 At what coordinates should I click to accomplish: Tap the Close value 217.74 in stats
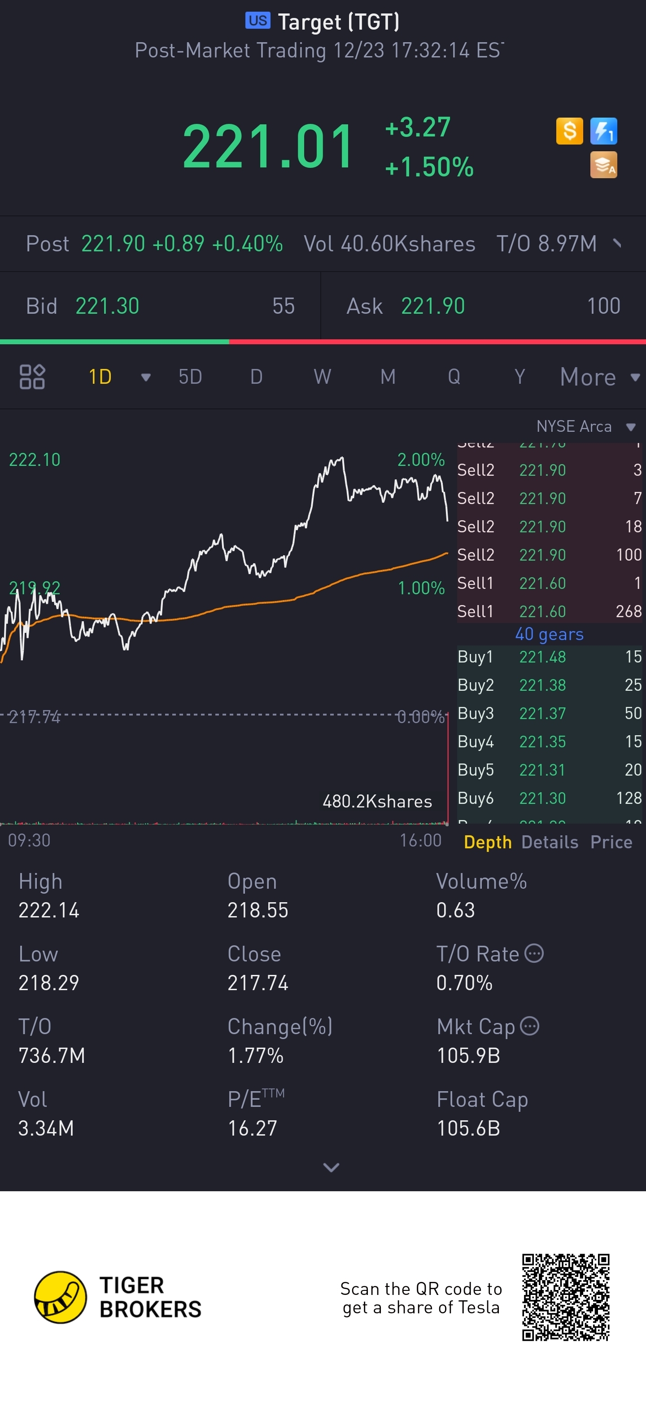point(258,983)
